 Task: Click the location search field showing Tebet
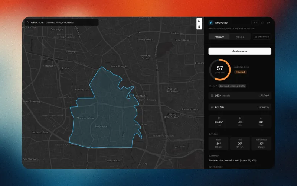coord(61,22)
